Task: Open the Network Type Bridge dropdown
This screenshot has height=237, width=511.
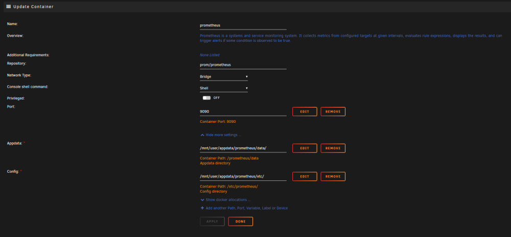Action: pyautogui.click(x=224, y=77)
